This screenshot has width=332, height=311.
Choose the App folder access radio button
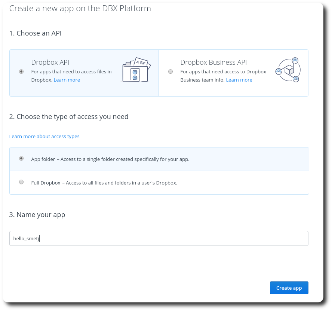[x=21, y=158]
